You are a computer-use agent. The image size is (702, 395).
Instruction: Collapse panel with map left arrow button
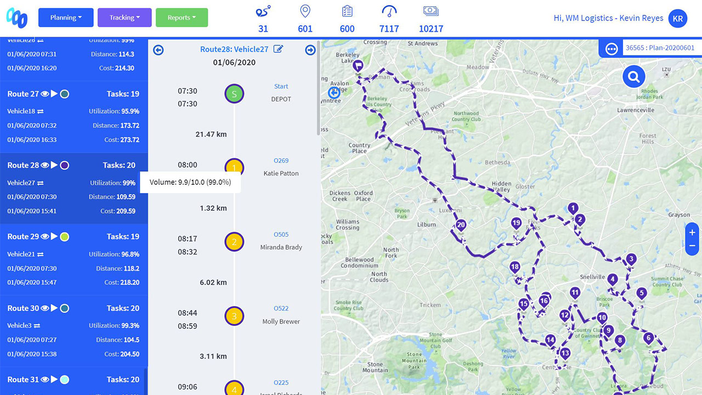(334, 92)
